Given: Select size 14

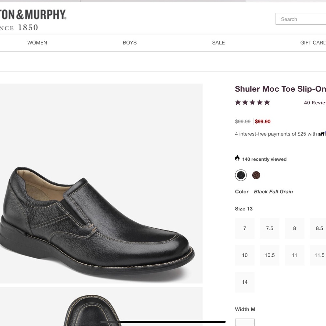Looking at the screenshot, I should pyautogui.click(x=244, y=282).
